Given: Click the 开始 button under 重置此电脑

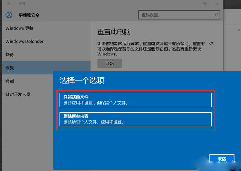Looking at the screenshot, I should 109,63.
